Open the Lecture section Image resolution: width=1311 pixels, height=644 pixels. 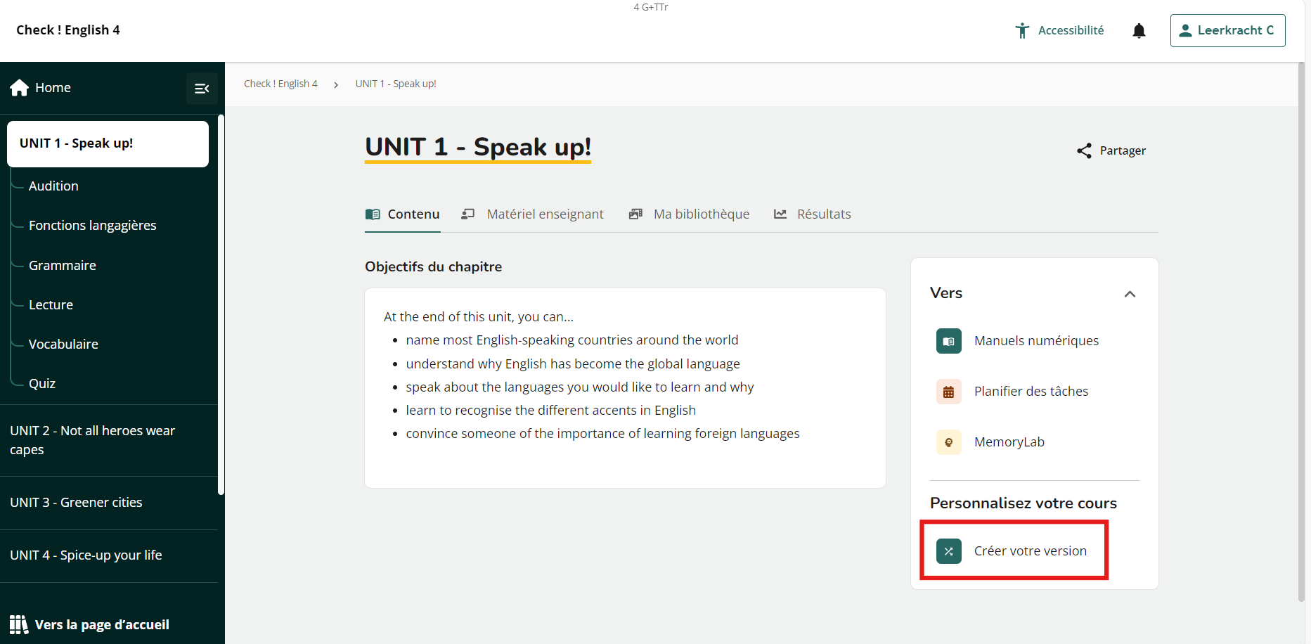tap(51, 305)
